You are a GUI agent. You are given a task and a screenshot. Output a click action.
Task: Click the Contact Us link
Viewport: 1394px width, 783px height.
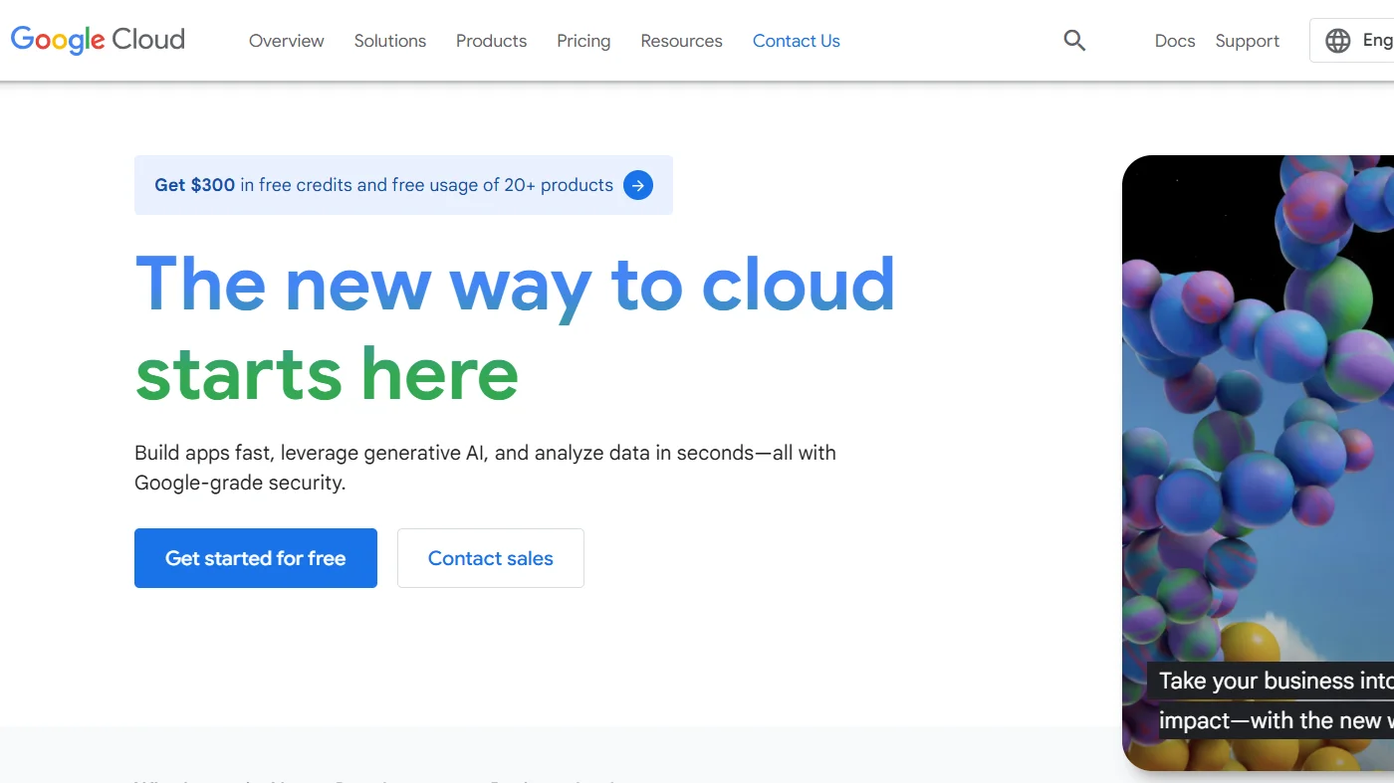pos(797,41)
